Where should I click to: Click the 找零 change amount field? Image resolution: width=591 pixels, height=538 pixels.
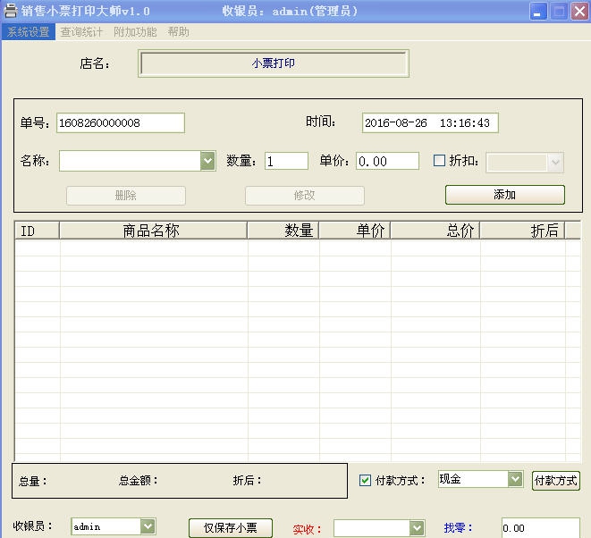pyautogui.click(x=539, y=528)
